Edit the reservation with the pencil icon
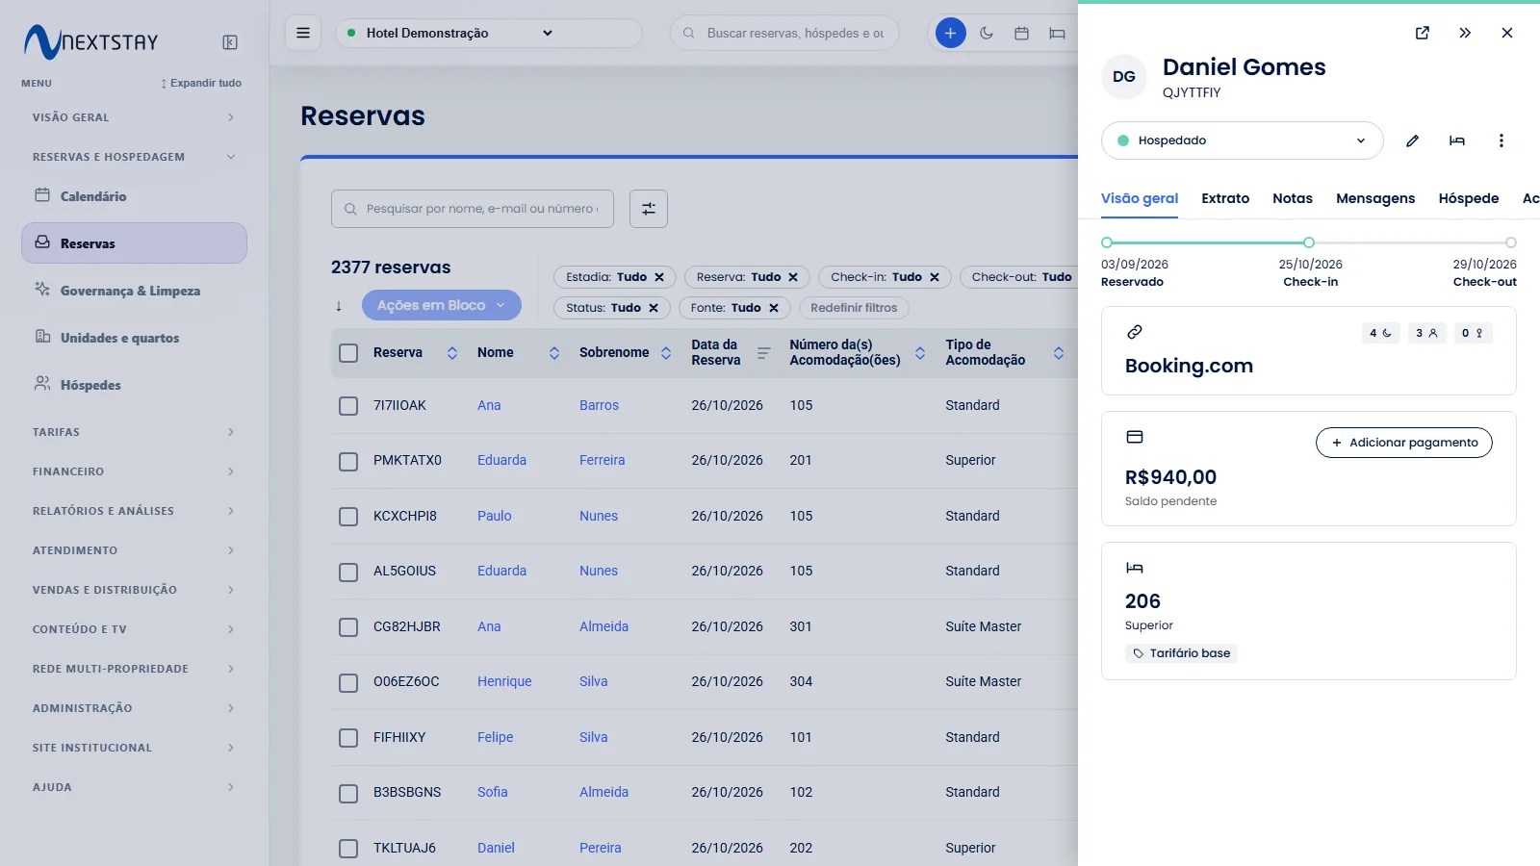This screenshot has height=866, width=1540. pos(1412,140)
